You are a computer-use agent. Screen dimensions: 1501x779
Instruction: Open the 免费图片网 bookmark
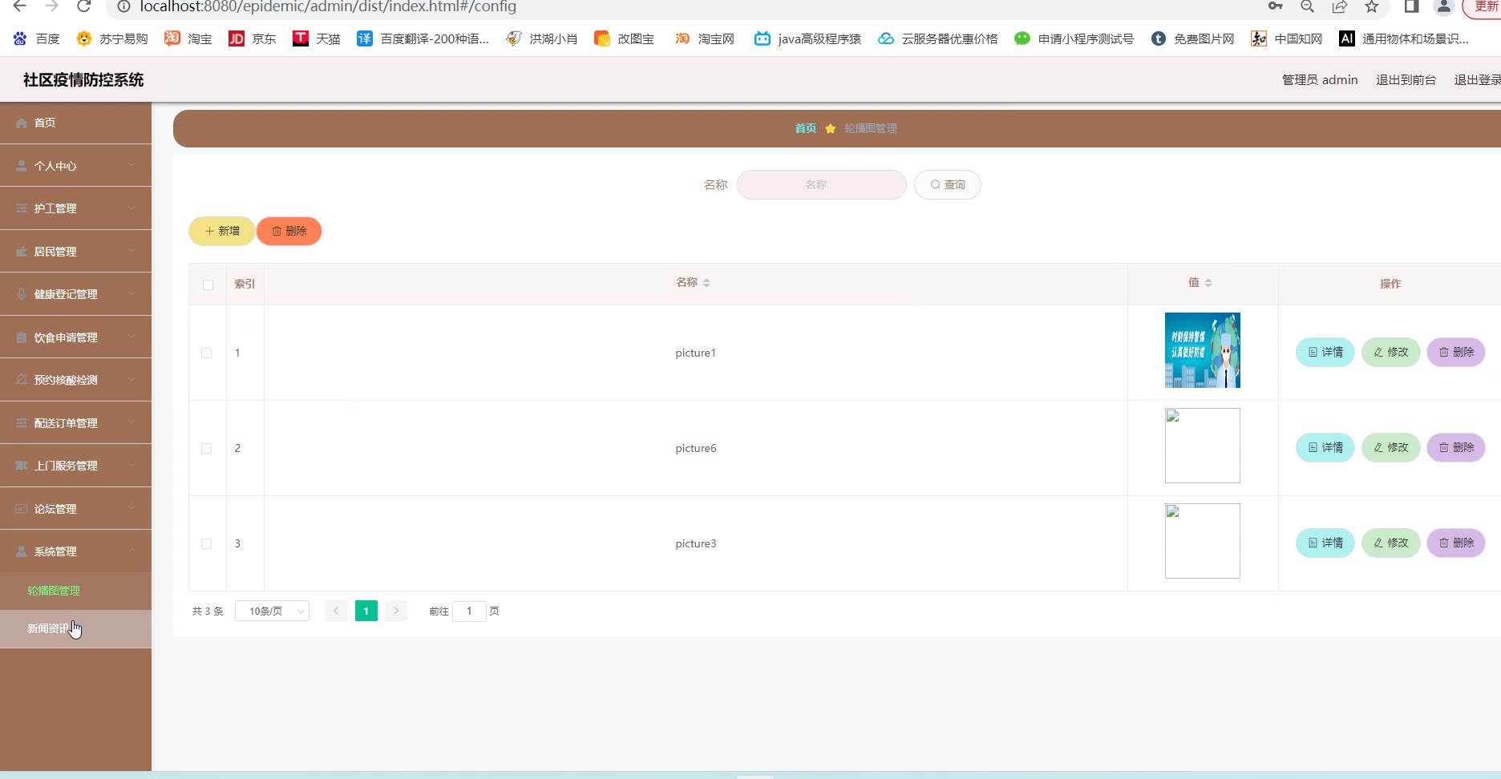point(1192,38)
